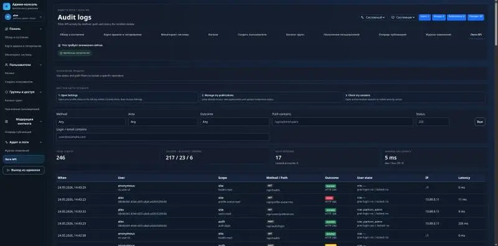Open the Area filter dropdown
Viewport: 498px width, 246px height.
(162, 122)
